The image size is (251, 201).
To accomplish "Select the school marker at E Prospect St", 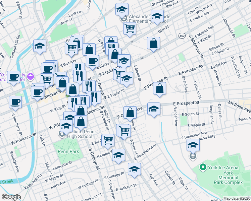I will coord(154,110).
